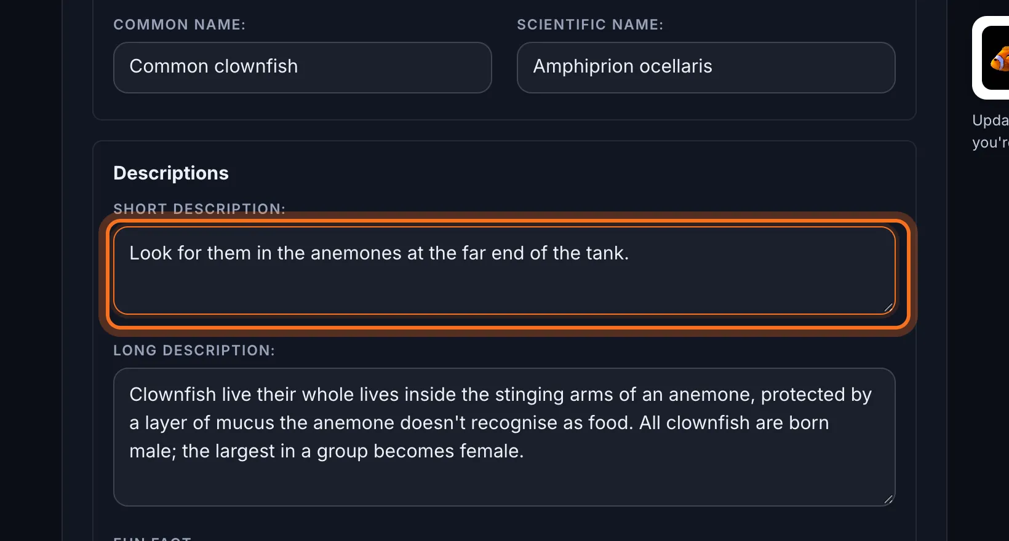
Task: Click the SHORT DESCRIPTION label
Action: 199,209
